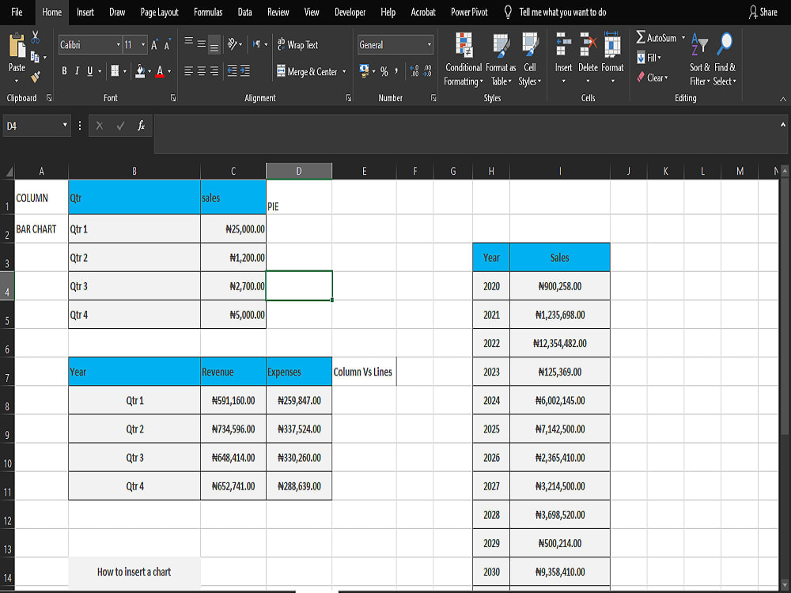Click Tell me what you want to do
Image resolution: width=791 pixels, height=593 pixels.
(x=562, y=12)
